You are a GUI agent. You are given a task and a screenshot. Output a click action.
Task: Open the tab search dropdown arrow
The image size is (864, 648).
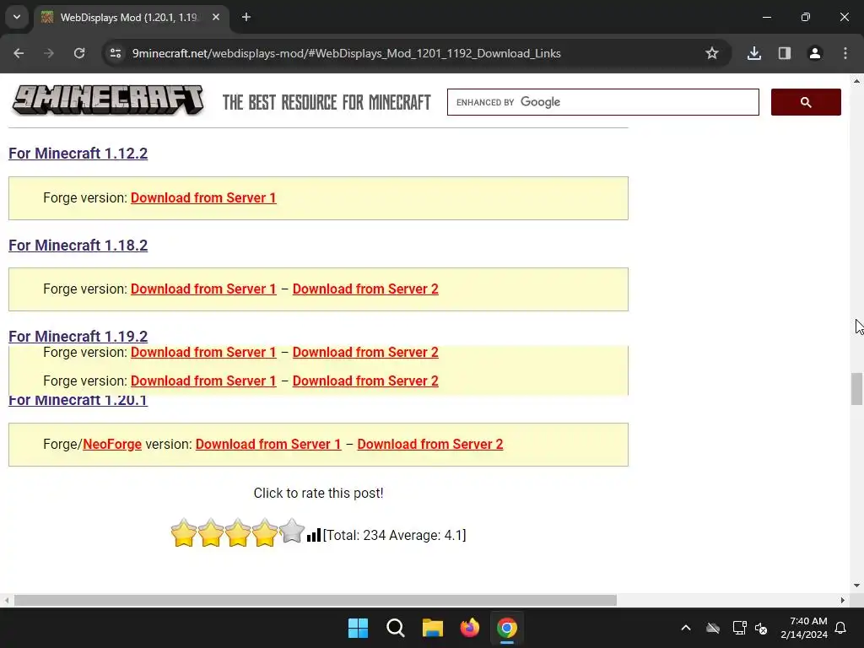(17, 17)
